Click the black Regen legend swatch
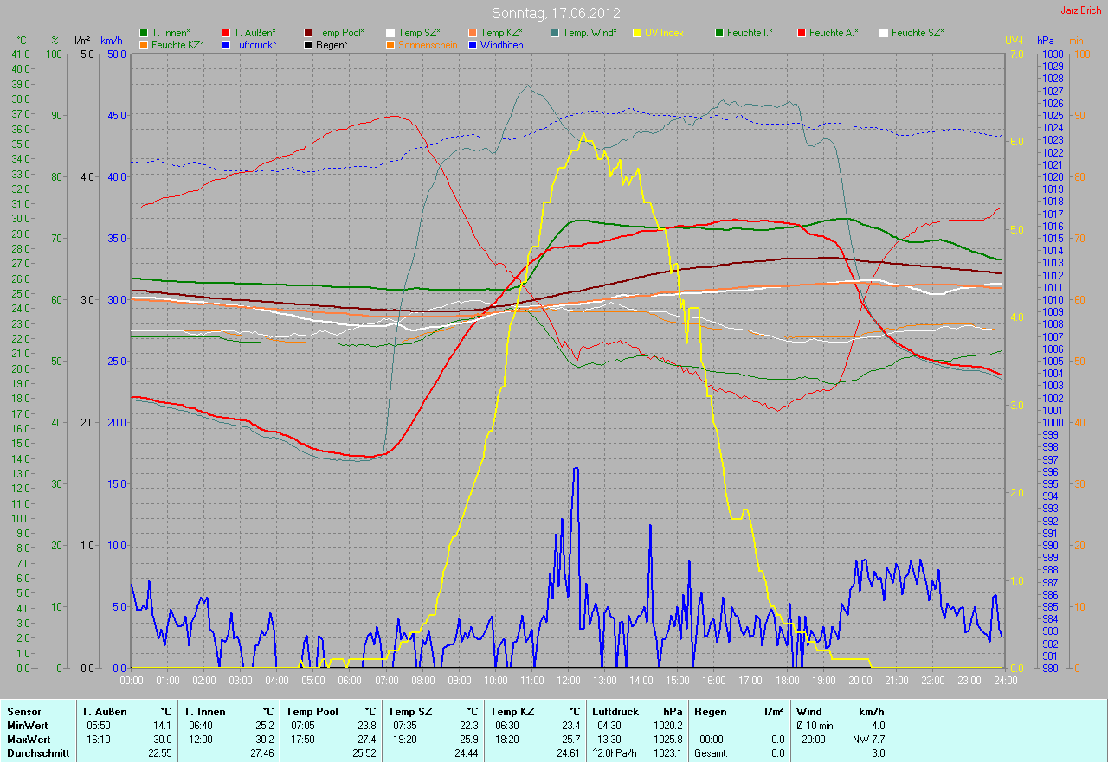This screenshot has height=762, width=1108. coord(308,45)
